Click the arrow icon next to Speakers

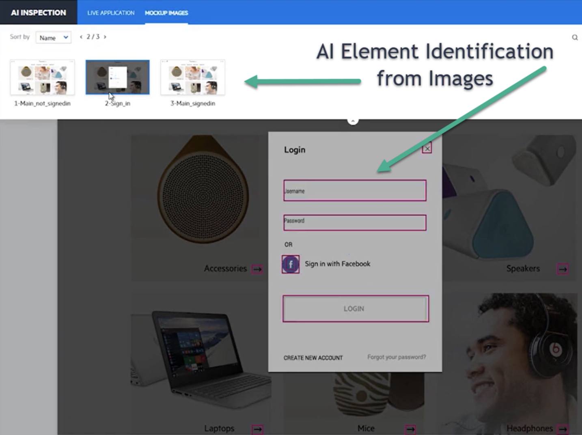coord(563,268)
